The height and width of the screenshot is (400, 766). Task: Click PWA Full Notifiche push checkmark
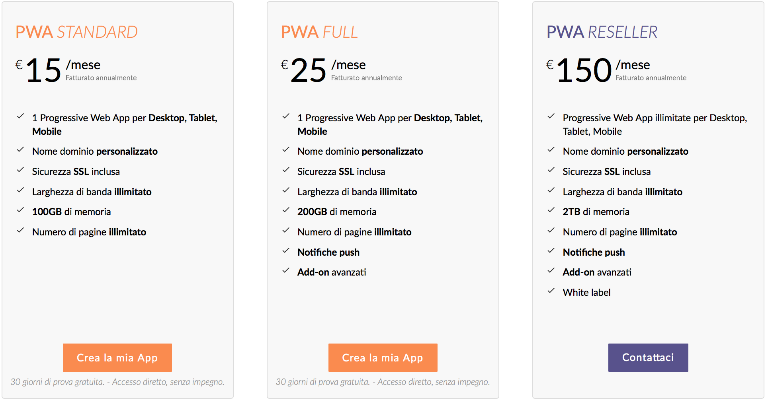coord(286,250)
